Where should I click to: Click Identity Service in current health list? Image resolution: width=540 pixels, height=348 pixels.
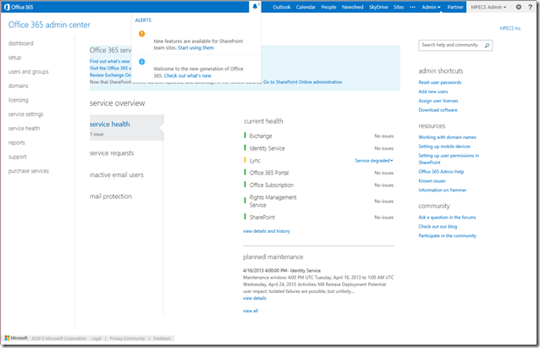tap(267, 148)
